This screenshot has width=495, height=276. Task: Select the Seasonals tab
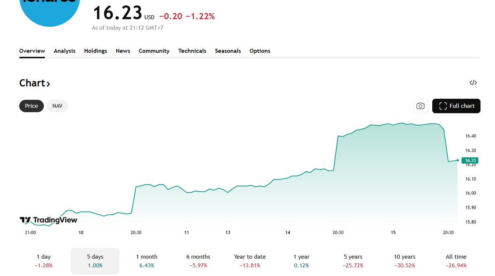pyautogui.click(x=228, y=51)
